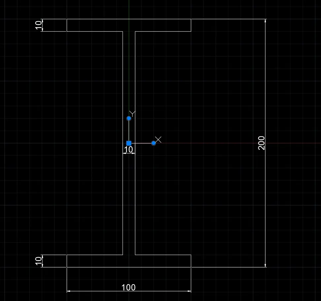Select the 100 width dimension text
Viewport: 321px width, 301px height.
[128, 287]
